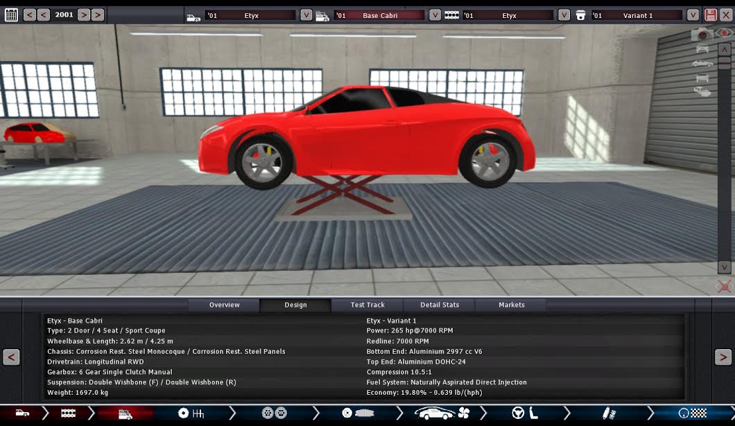The width and height of the screenshot is (735, 426).
Task: Click the engine variant piston icon
Action: tap(580, 15)
